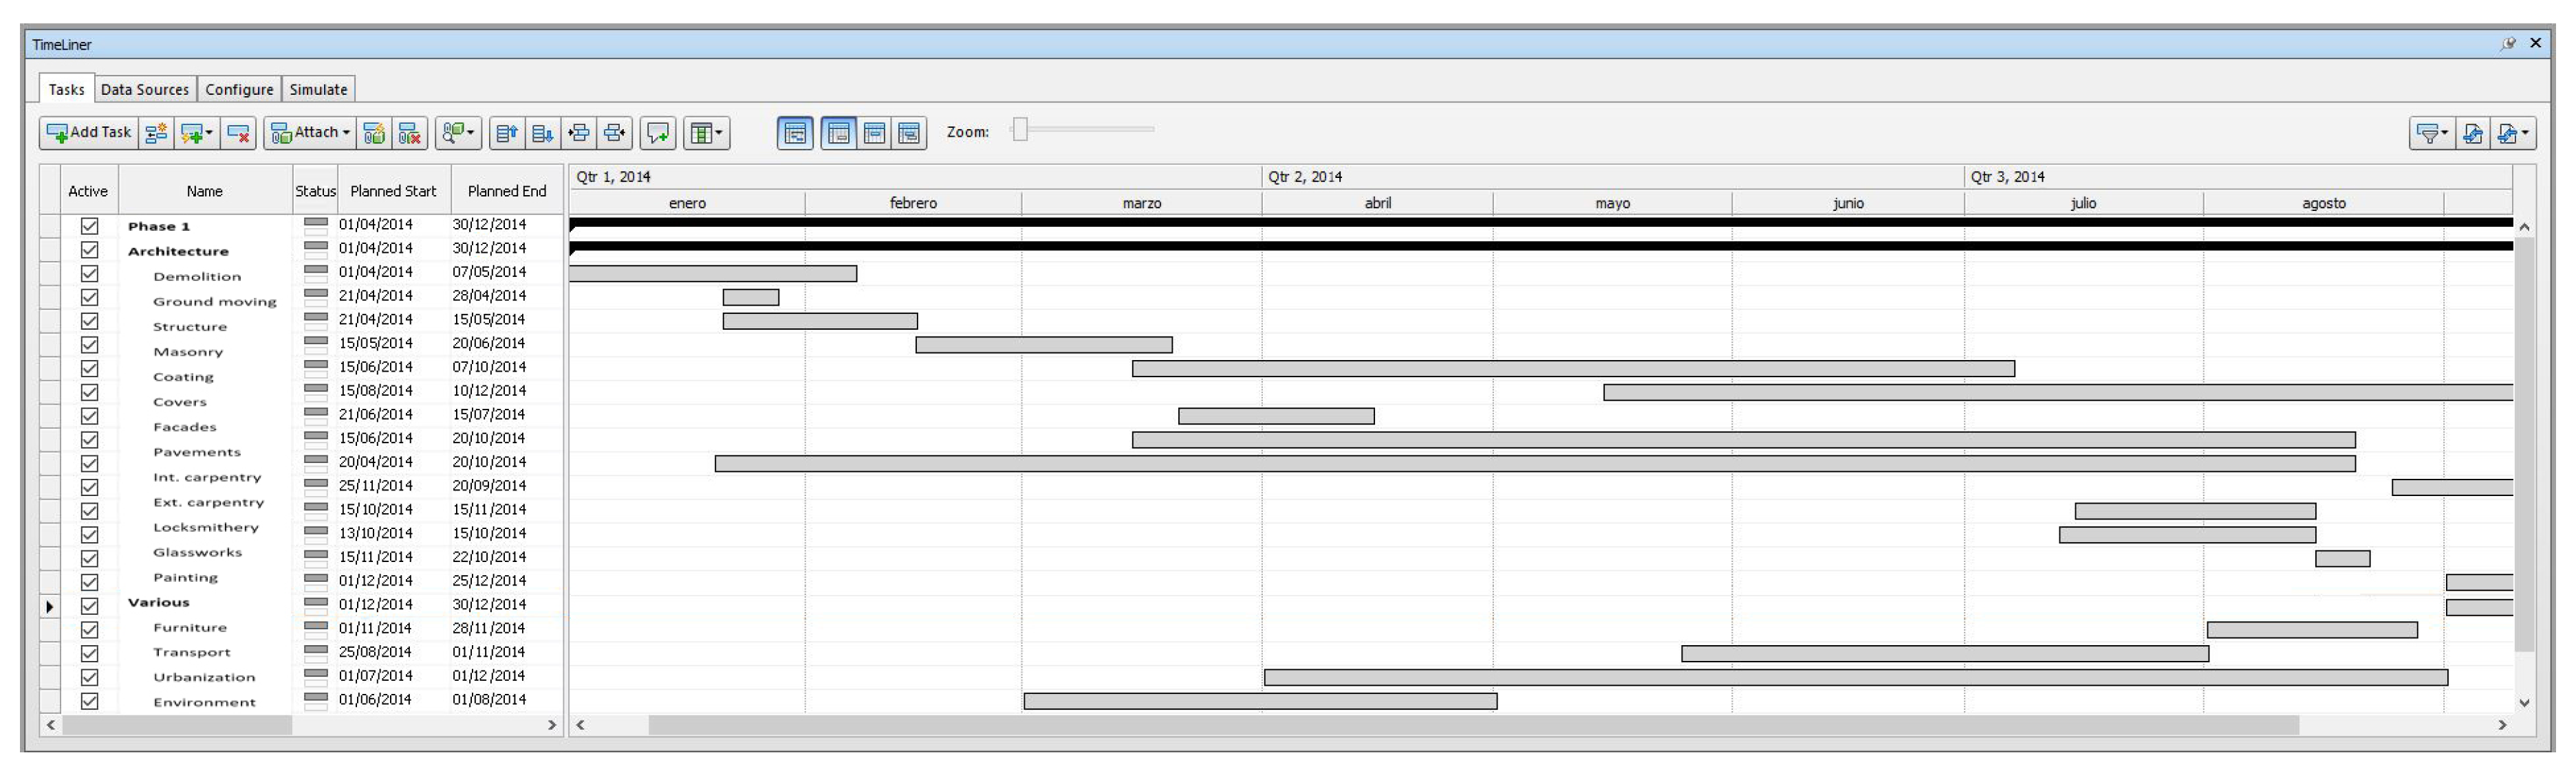
Task: Click the Move Down task icon
Action: pyautogui.click(x=543, y=133)
